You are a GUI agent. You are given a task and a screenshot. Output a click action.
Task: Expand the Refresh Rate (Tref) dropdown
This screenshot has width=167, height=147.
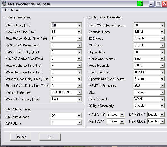[x=79, y=92]
